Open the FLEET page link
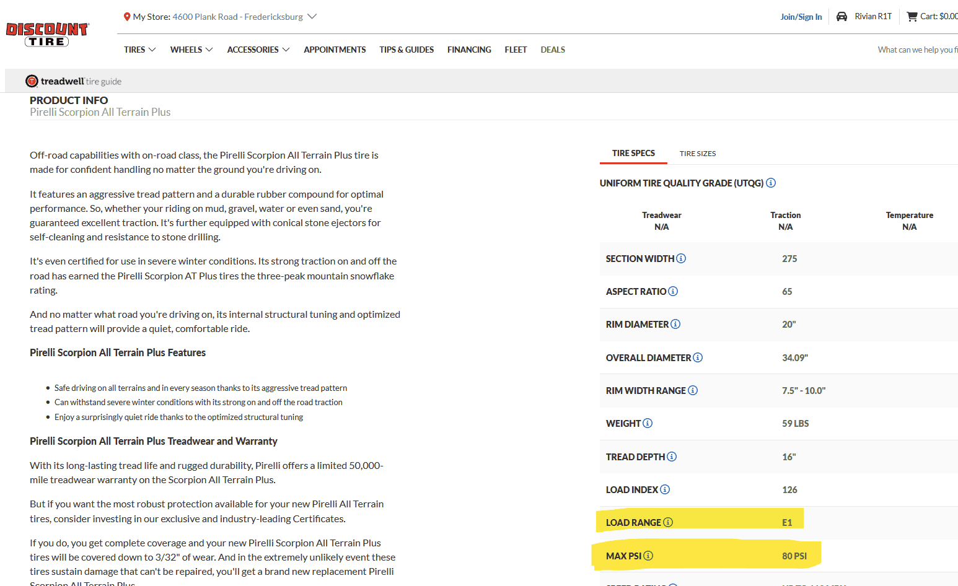This screenshot has width=958, height=586. coord(516,50)
